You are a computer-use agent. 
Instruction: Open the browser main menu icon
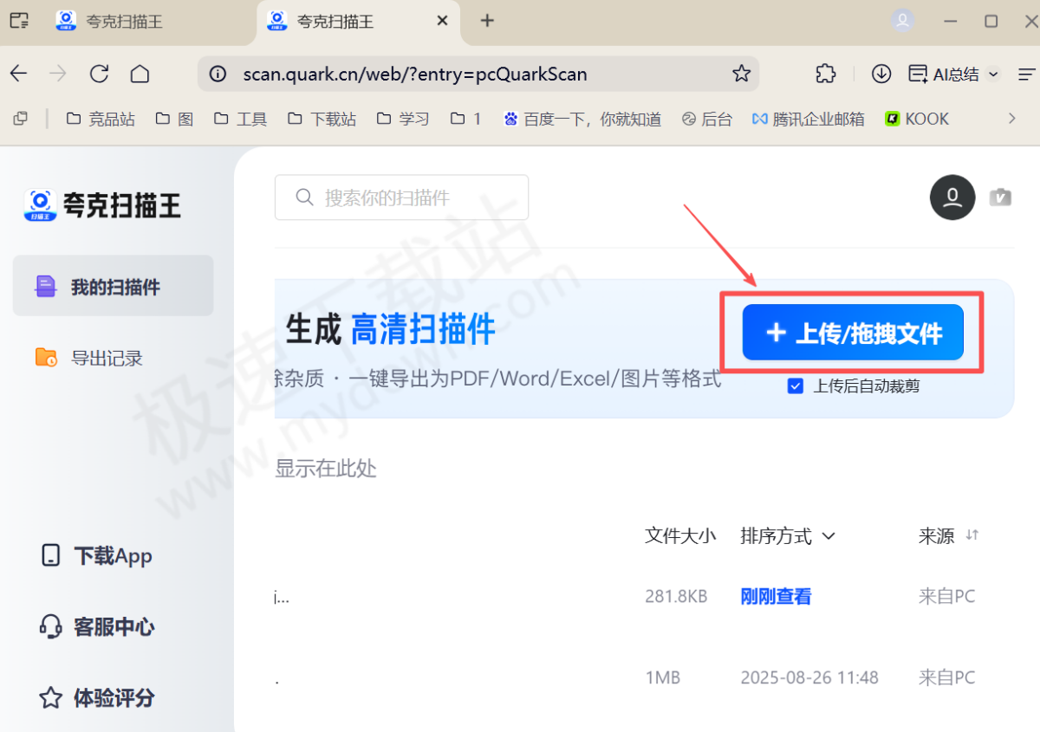(x=1026, y=74)
